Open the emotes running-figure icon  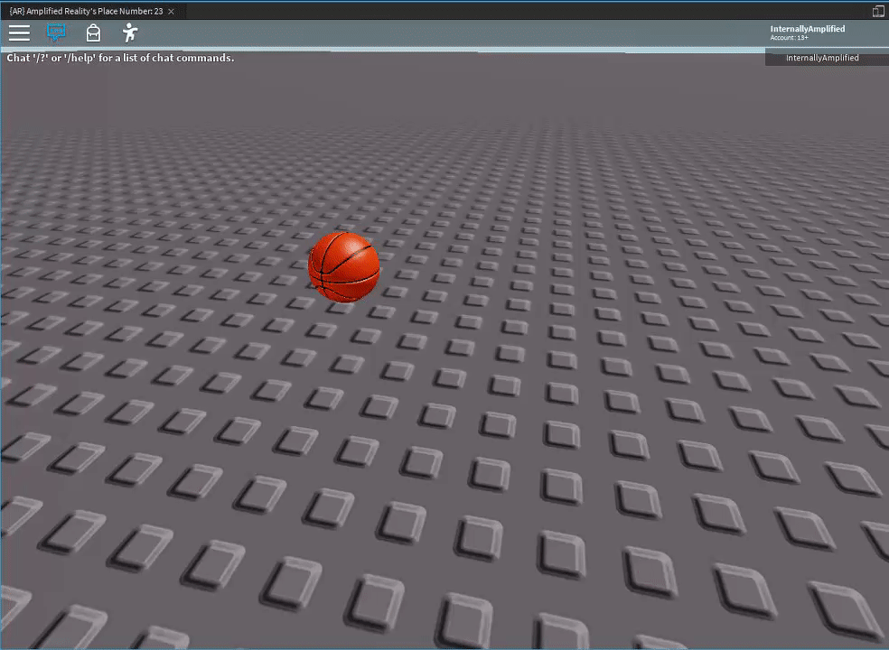pos(130,32)
